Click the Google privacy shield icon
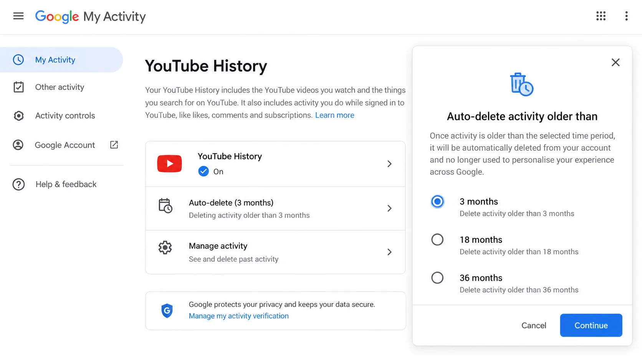The width and height of the screenshot is (642, 361). point(167,311)
